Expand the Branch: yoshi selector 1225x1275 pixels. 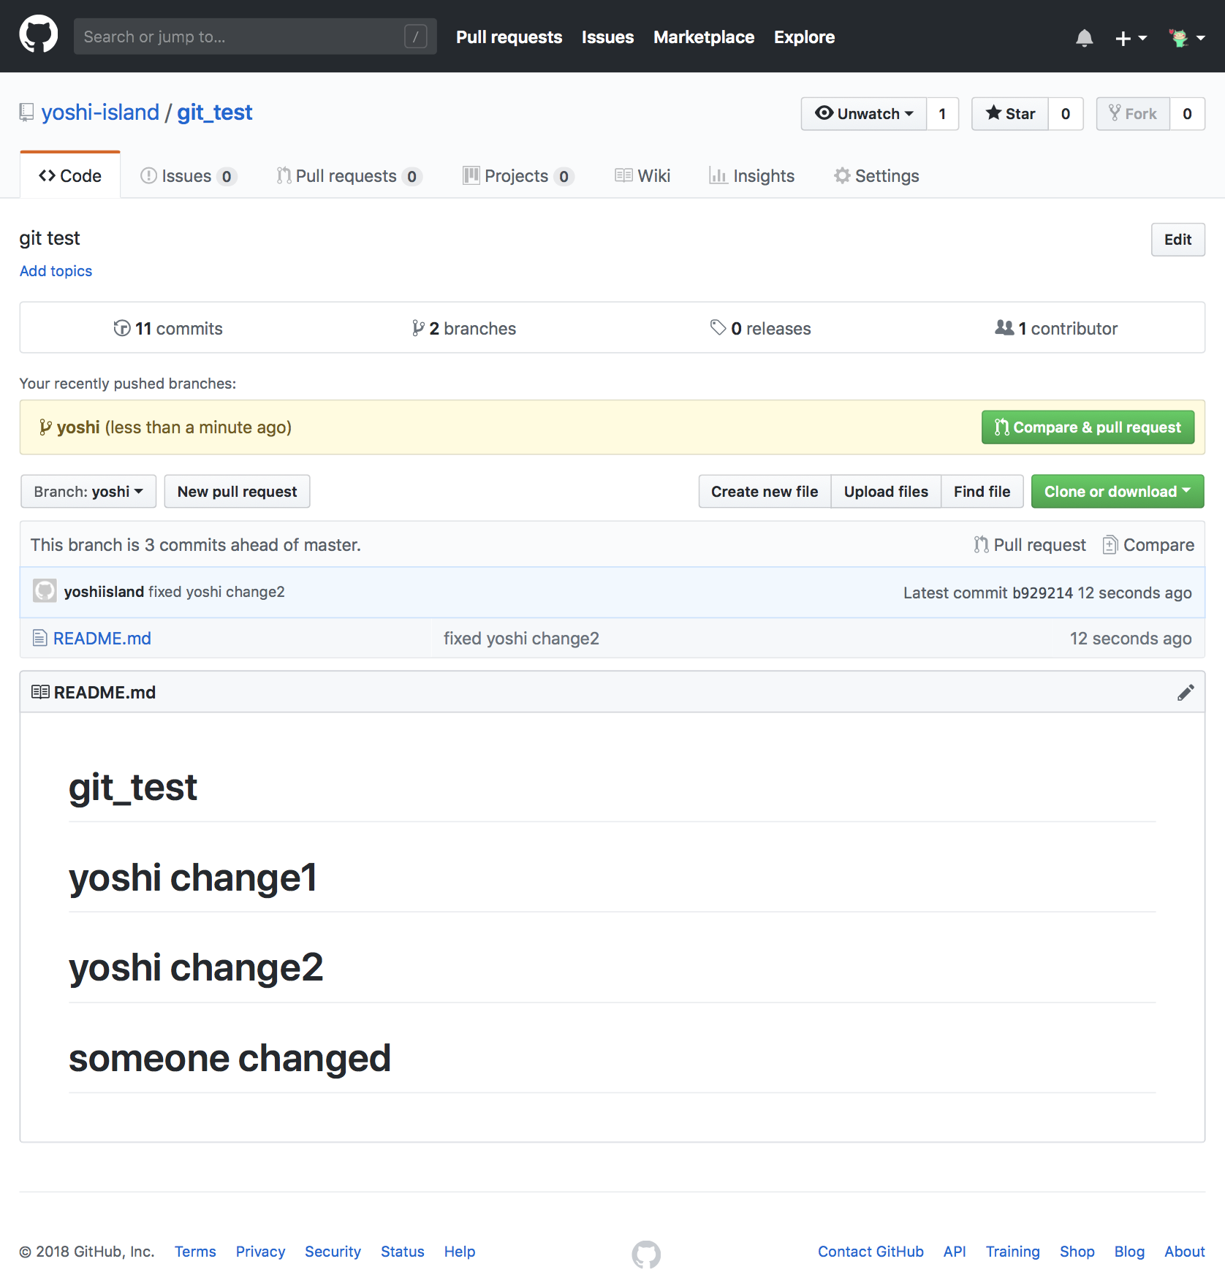tap(88, 492)
